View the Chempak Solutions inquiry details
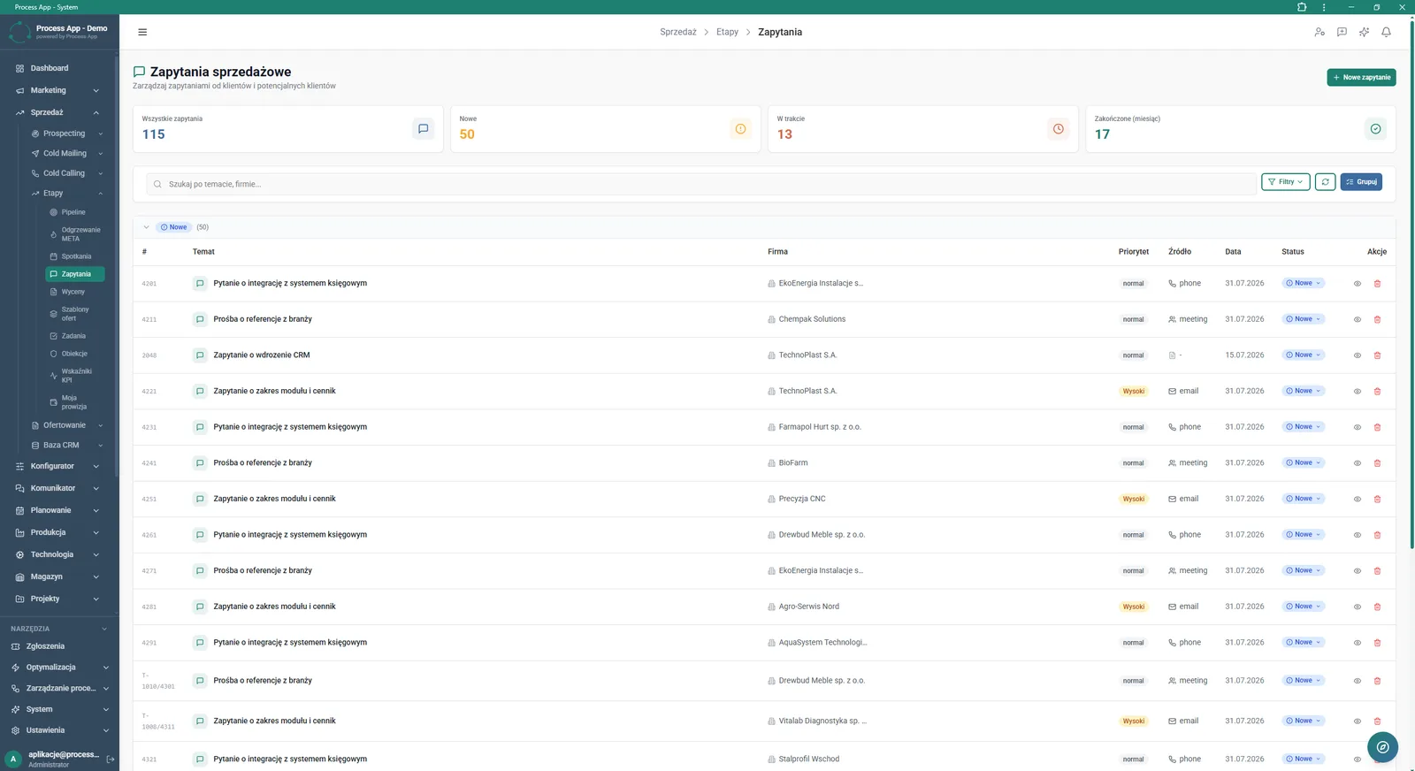This screenshot has height=771, width=1415. (x=1358, y=319)
